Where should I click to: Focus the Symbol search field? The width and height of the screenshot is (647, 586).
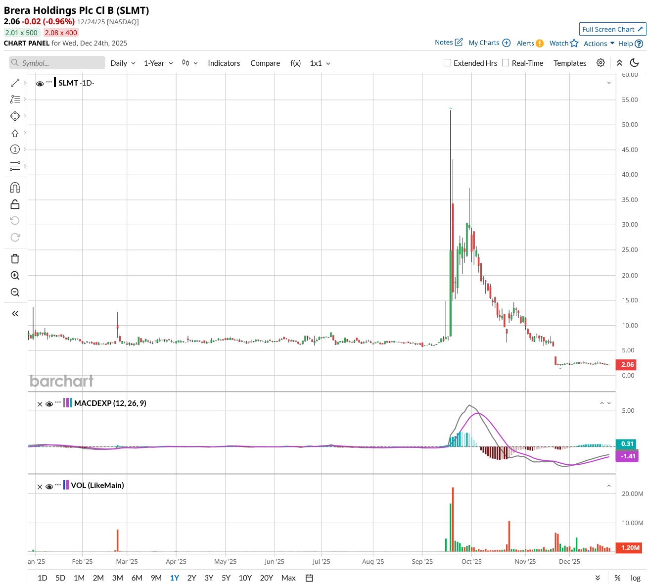click(57, 63)
